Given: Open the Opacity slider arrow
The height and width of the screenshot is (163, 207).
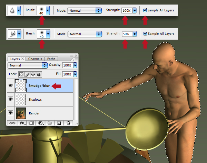Looking at the screenshot, I should [x=75, y=65].
